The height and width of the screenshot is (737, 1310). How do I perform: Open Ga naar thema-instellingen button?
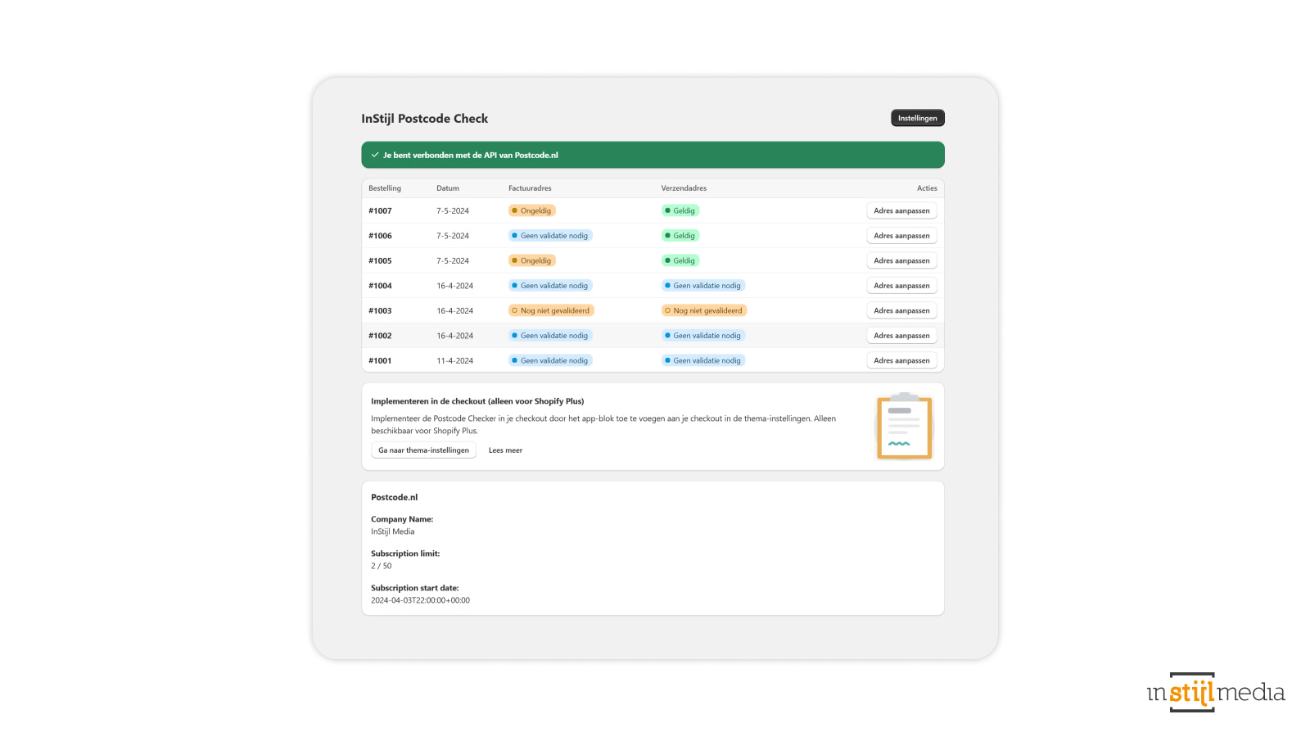pos(423,450)
